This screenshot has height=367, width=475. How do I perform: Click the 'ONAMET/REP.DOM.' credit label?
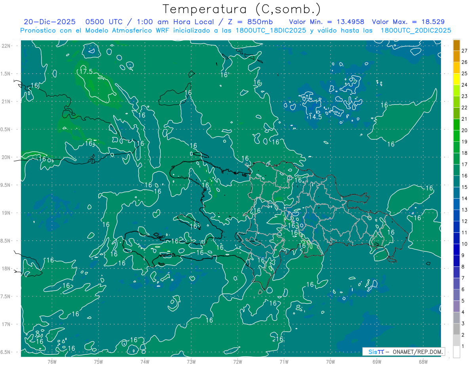click(418, 352)
